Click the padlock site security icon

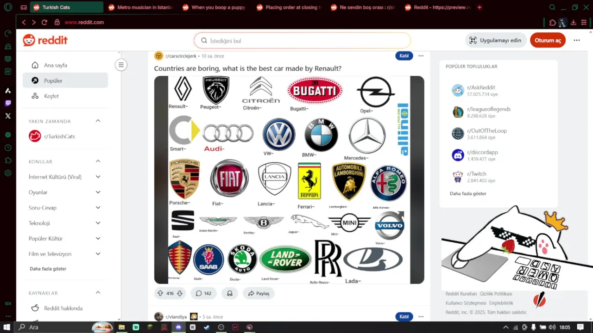point(57,22)
